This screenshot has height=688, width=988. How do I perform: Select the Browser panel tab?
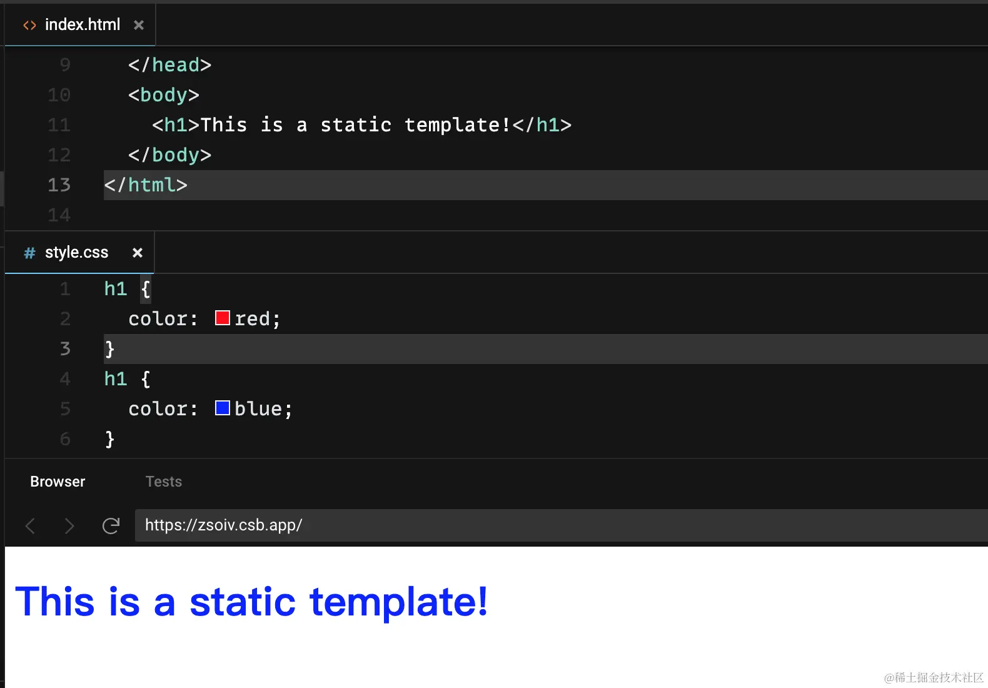click(58, 482)
